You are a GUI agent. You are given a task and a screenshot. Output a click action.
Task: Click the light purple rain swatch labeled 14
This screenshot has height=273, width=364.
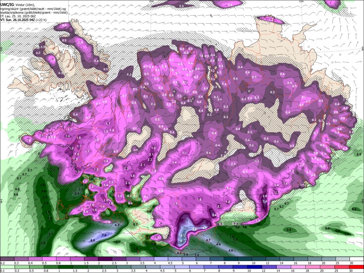pos(284,267)
